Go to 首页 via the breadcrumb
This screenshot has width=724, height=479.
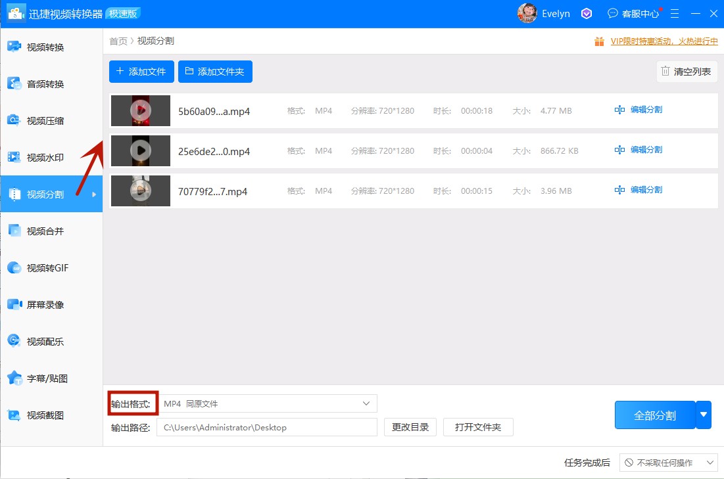pos(117,40)
